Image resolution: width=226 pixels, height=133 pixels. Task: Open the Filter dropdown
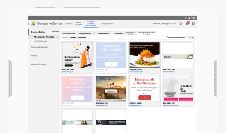tap(191, 37)
